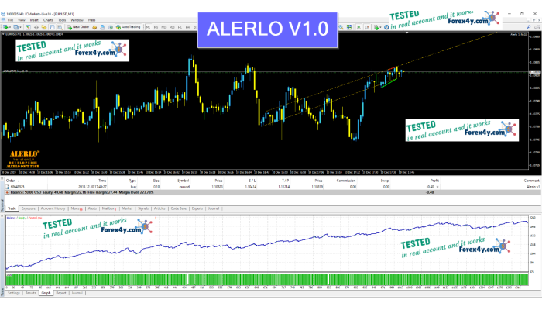Switch to the Market tab
The width and height of the screenshot is (542, 310).
[127, 208]
